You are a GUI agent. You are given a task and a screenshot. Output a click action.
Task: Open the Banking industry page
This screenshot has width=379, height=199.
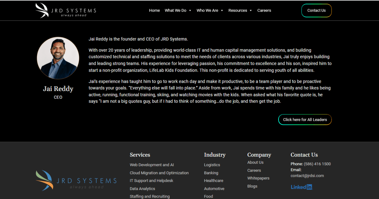click(211, 173)
